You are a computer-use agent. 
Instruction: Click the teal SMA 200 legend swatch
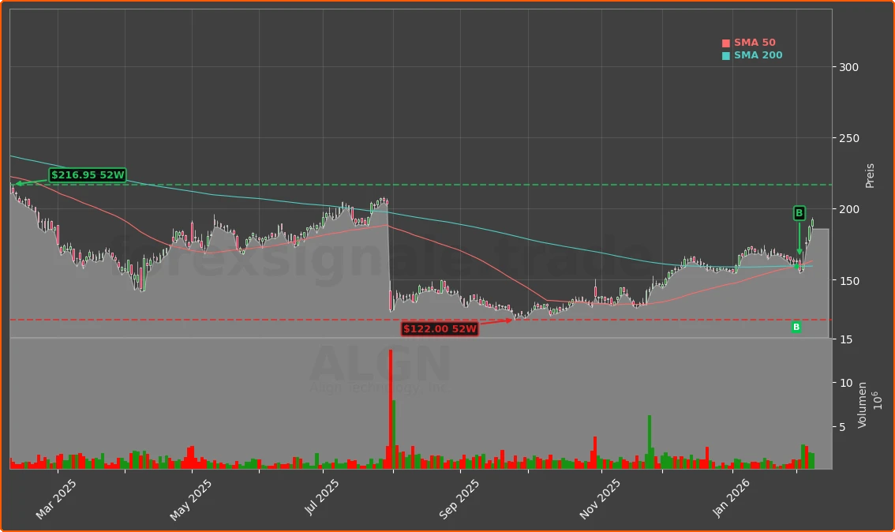tap(726, 55)
